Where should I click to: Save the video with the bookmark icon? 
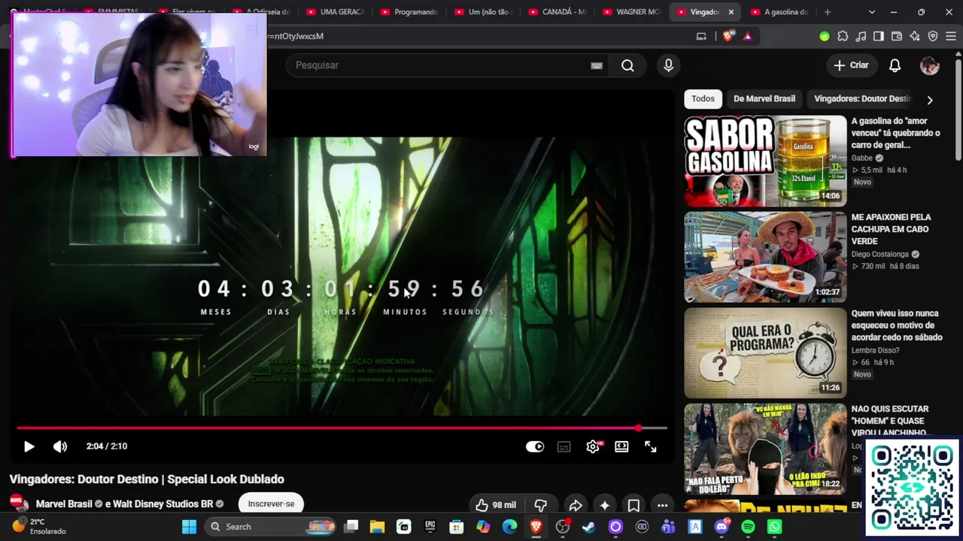pos(633,505)
